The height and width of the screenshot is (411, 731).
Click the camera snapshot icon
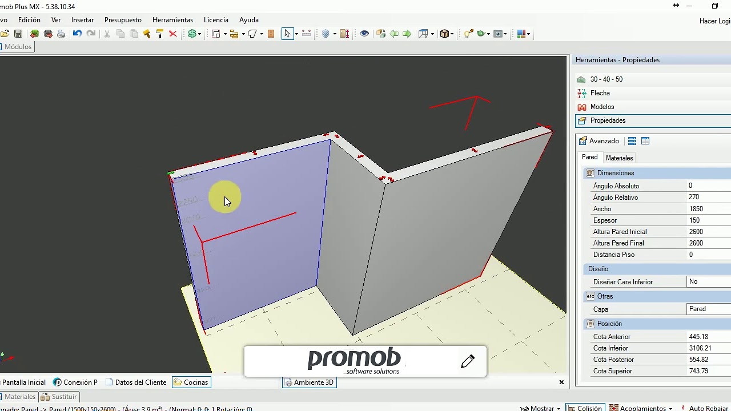click(498, 34)
